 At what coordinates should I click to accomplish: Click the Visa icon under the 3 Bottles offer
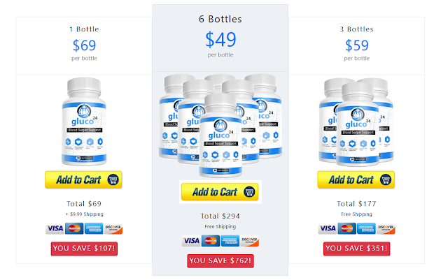tap(328, 228)
